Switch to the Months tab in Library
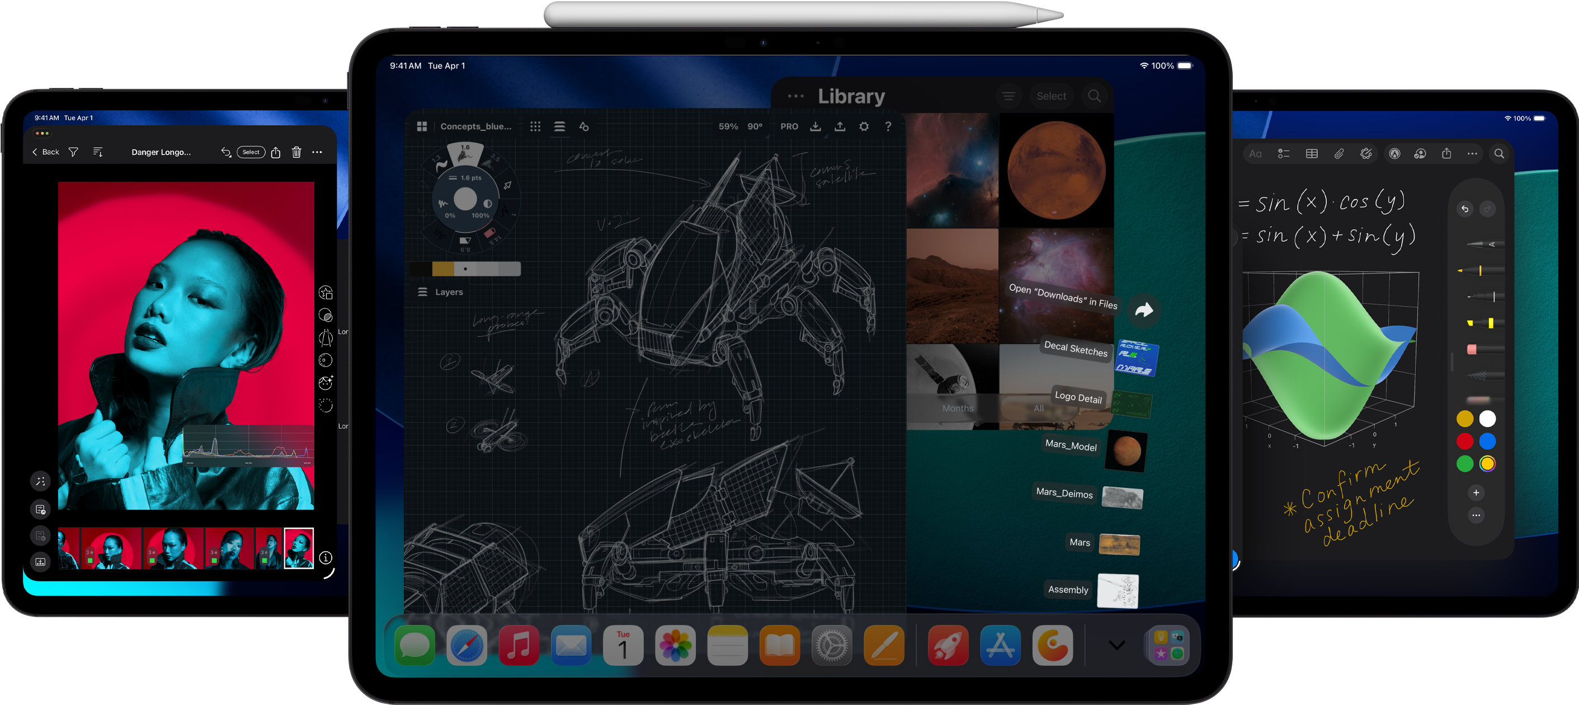 coord(958,408)
